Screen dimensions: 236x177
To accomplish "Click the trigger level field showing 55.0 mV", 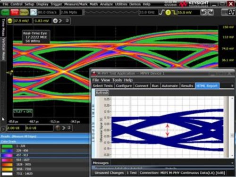I will 189,12.
